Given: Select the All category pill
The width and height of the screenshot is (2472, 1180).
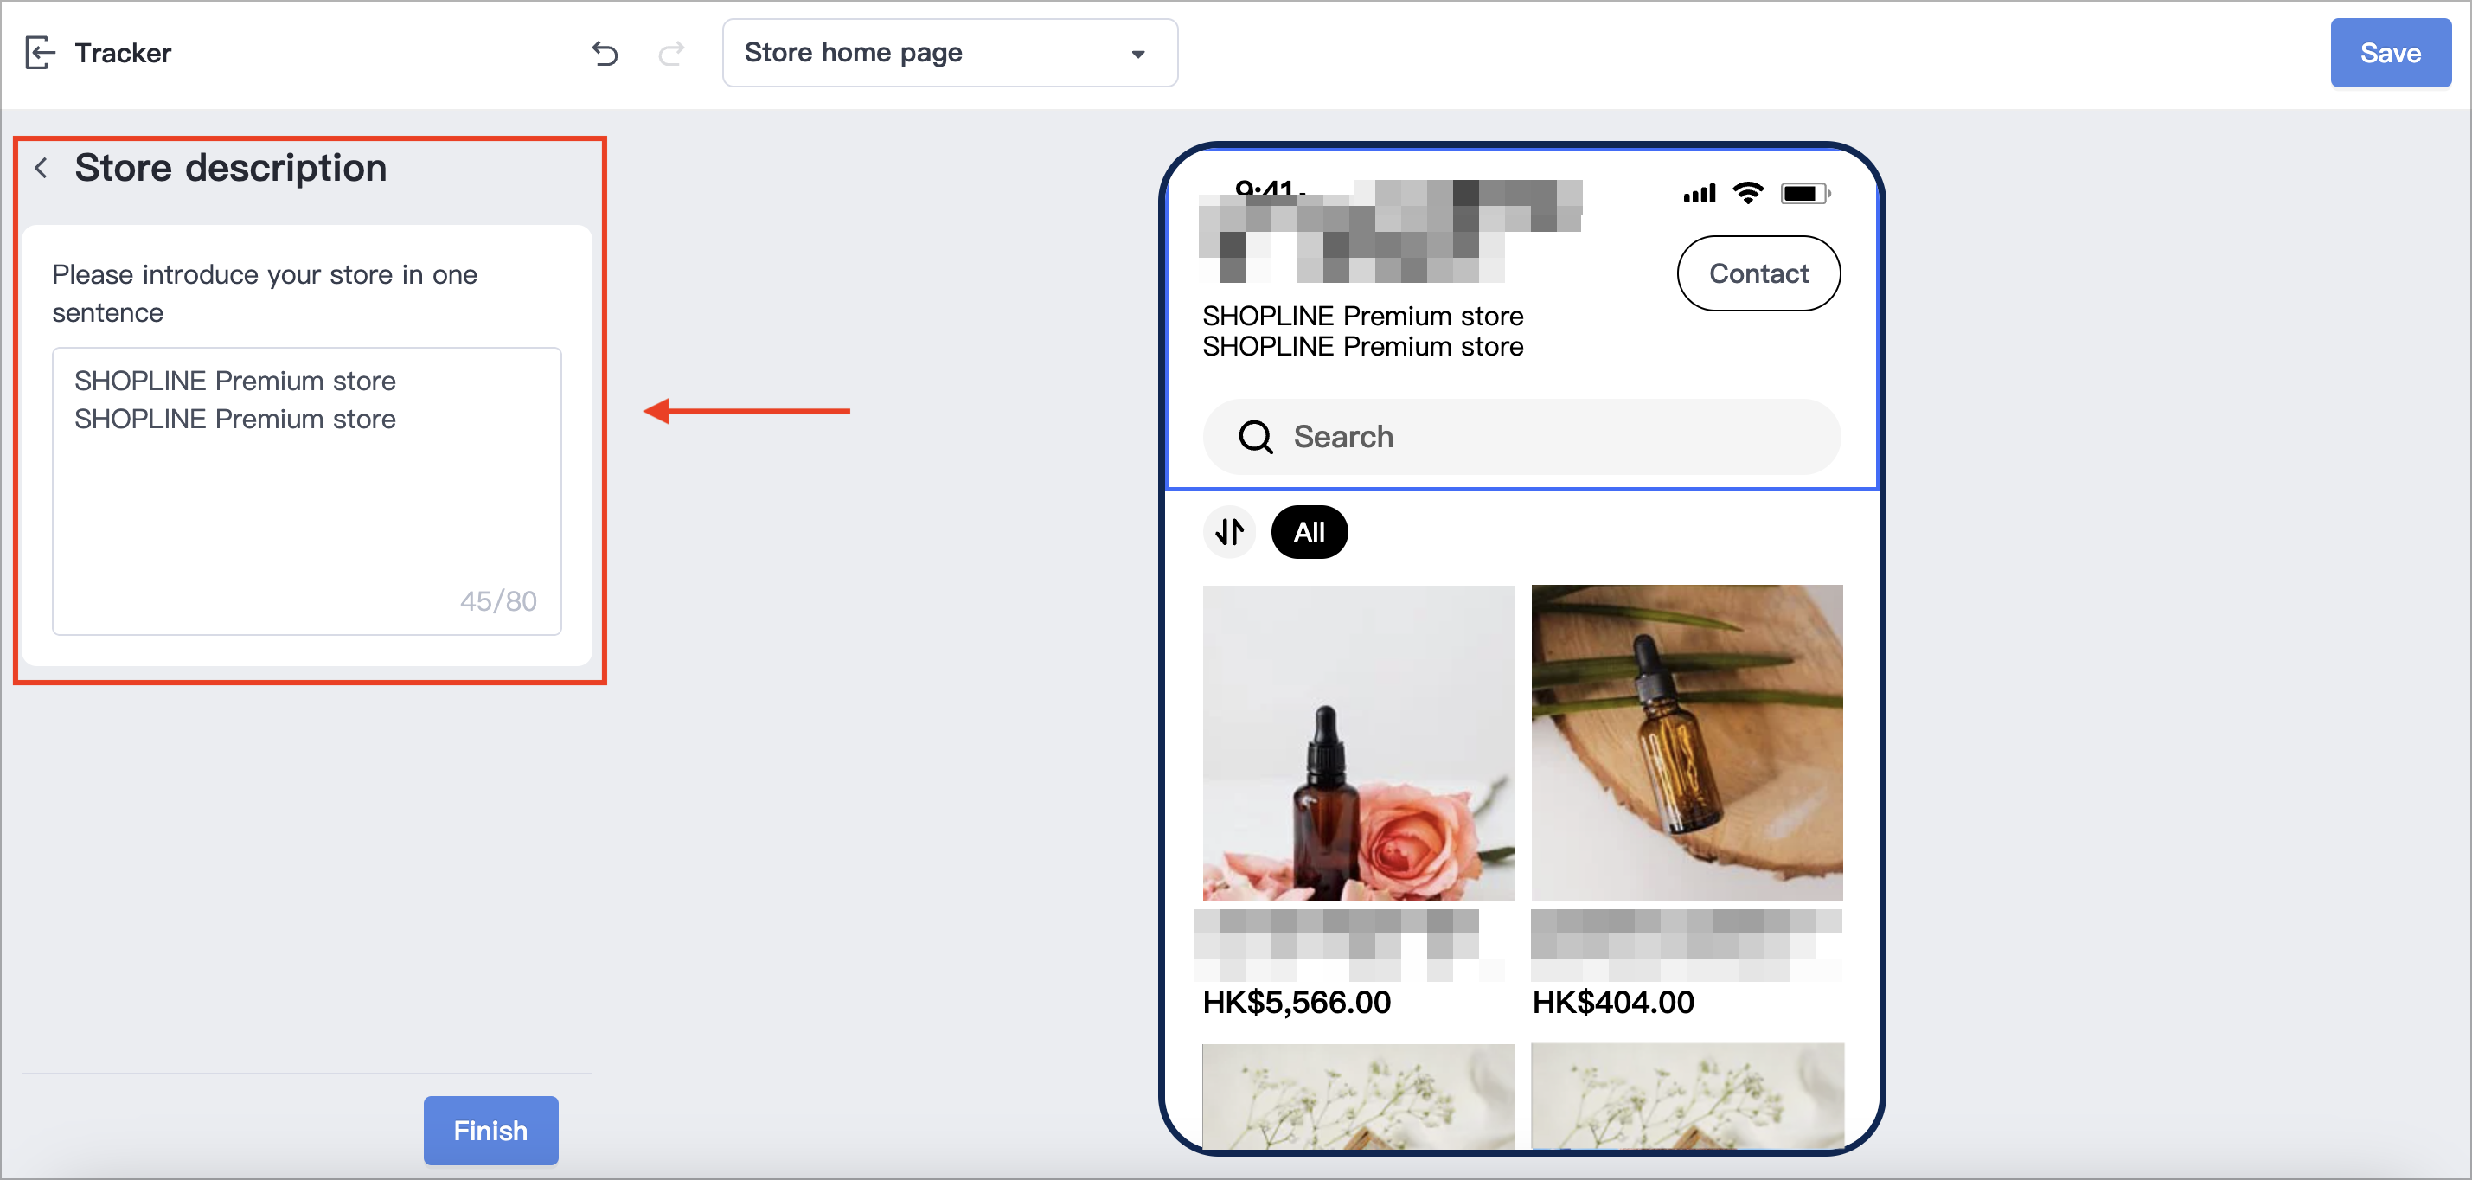Looking at the screenshot, I should pyautogui.click(x=1309, y=532).
